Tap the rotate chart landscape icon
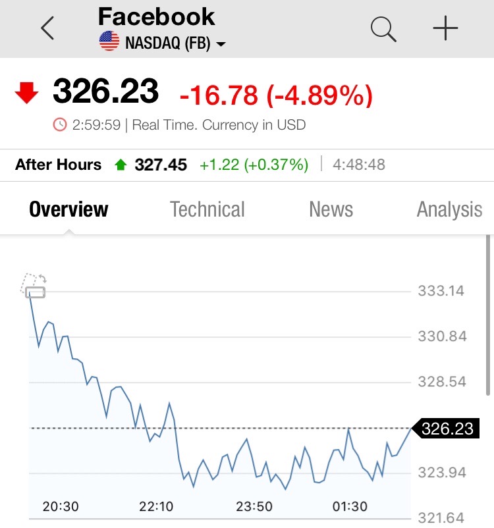The image size is (494, 528). click(33, 286)
